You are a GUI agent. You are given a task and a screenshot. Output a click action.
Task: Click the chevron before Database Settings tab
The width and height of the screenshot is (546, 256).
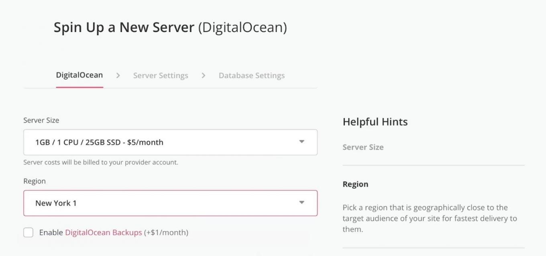(x=204, y=75)
